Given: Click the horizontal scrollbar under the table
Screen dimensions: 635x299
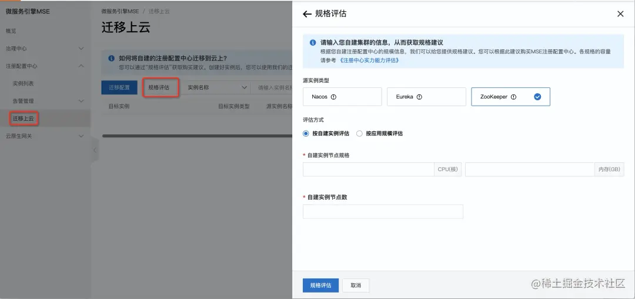Looking at the screenshot, I should pos(197,136).
